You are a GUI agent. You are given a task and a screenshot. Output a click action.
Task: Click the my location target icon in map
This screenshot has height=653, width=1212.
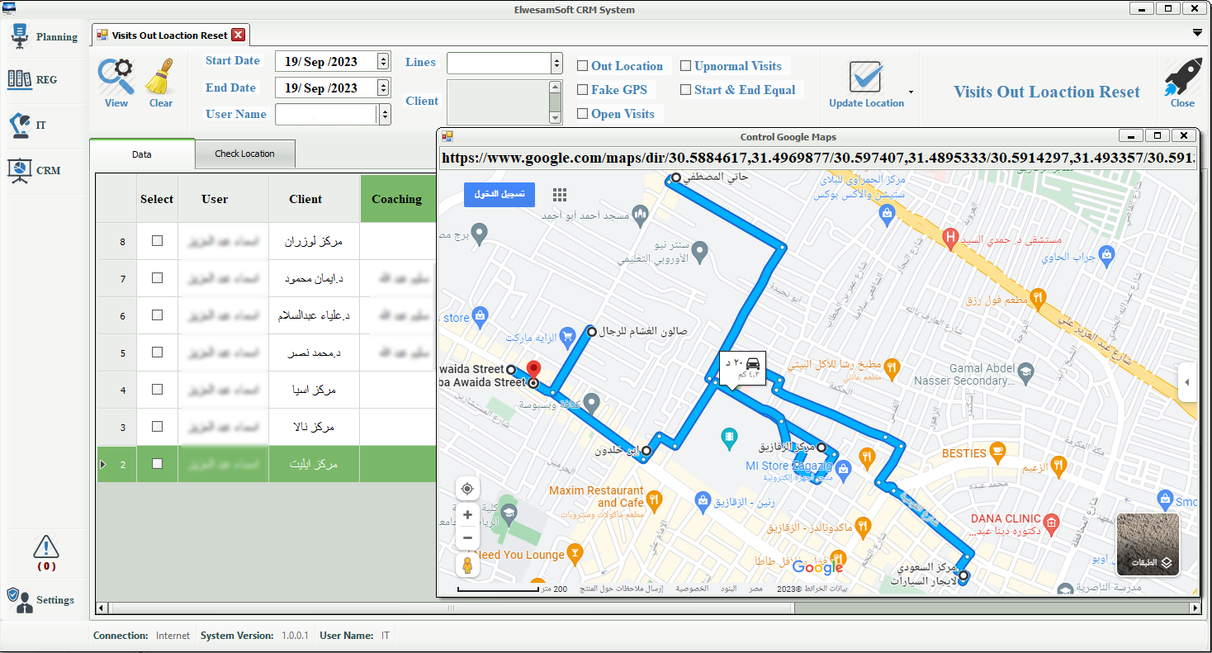coord(467,489)
